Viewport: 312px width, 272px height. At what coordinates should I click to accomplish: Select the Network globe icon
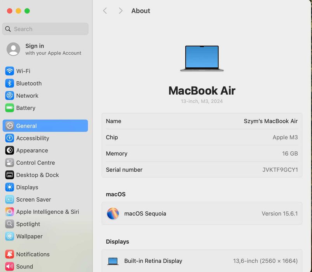(10, 96)
